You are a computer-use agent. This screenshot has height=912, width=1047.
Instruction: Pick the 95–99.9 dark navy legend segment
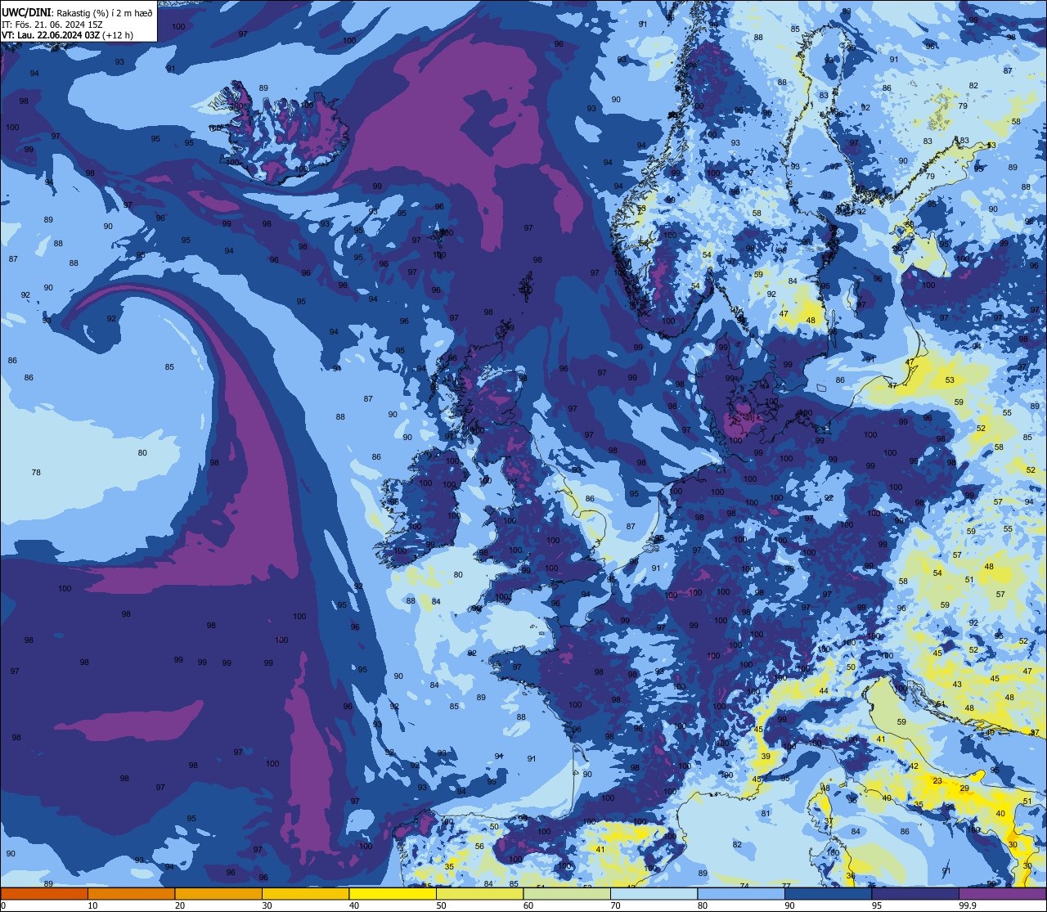[x=914, y=893]
